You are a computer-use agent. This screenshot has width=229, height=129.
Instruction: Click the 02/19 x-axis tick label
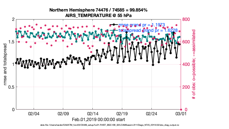click(x=122, y=114)
